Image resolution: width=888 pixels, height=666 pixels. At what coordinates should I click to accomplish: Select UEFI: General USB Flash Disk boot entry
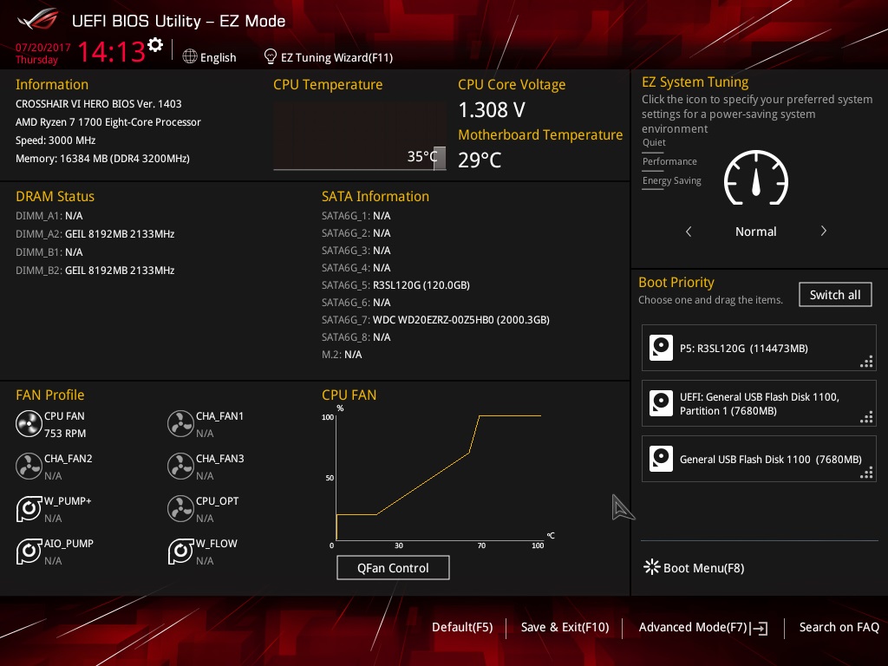759,403
